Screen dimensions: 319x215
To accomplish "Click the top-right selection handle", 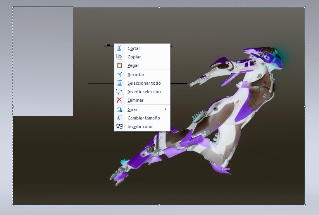I will 305,7.
